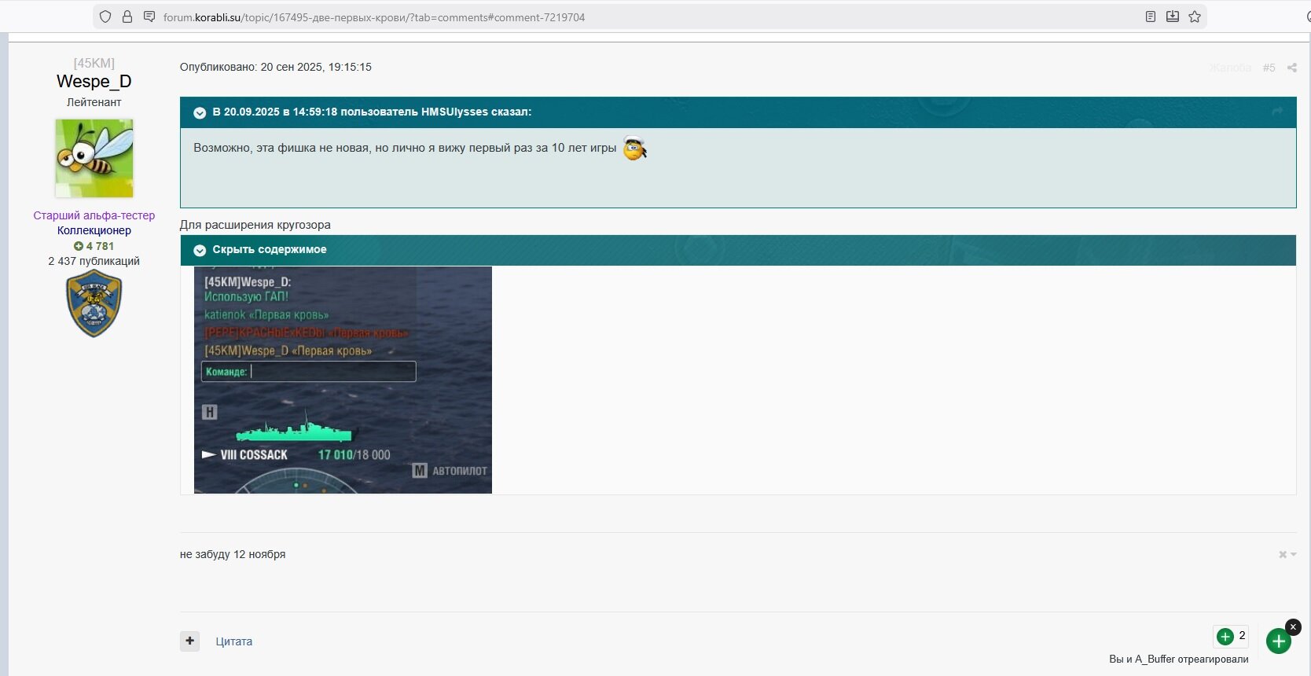The height and width of the screenshot is (676, 1311).
Task: Click the padlock site security icon
Action: (x=127, y=17)
